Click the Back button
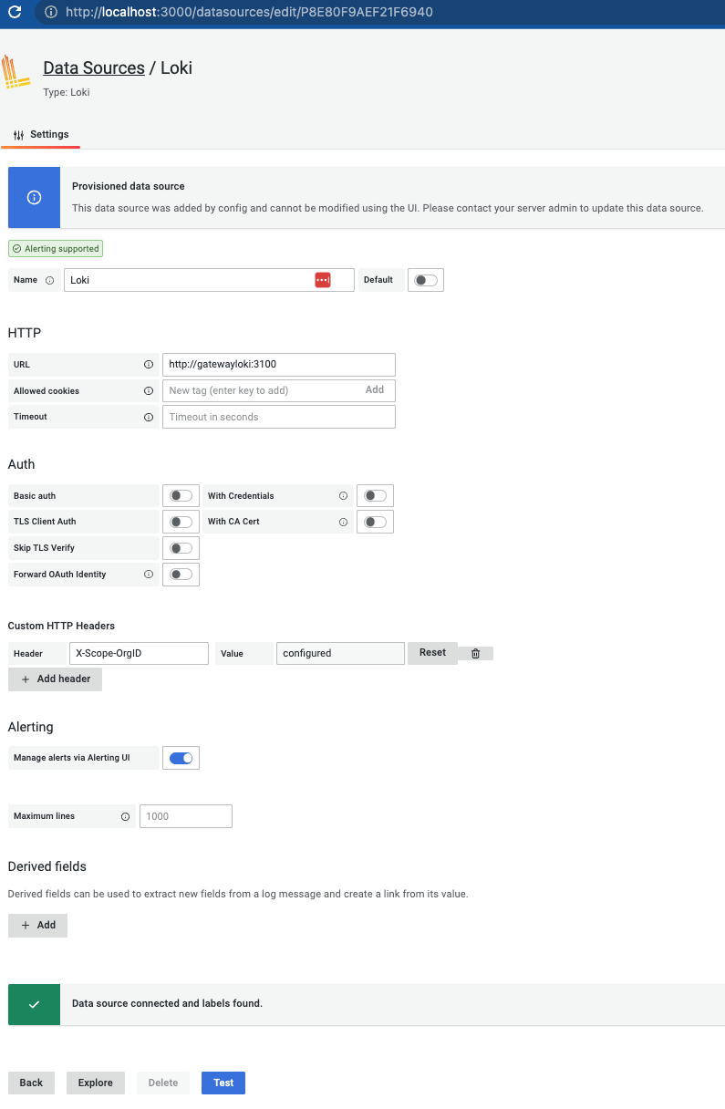 (x=31, y=1083)
